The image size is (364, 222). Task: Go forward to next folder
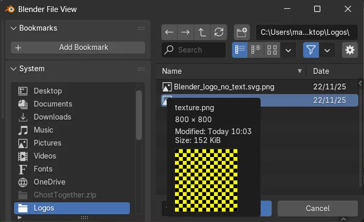coord(185,32)
